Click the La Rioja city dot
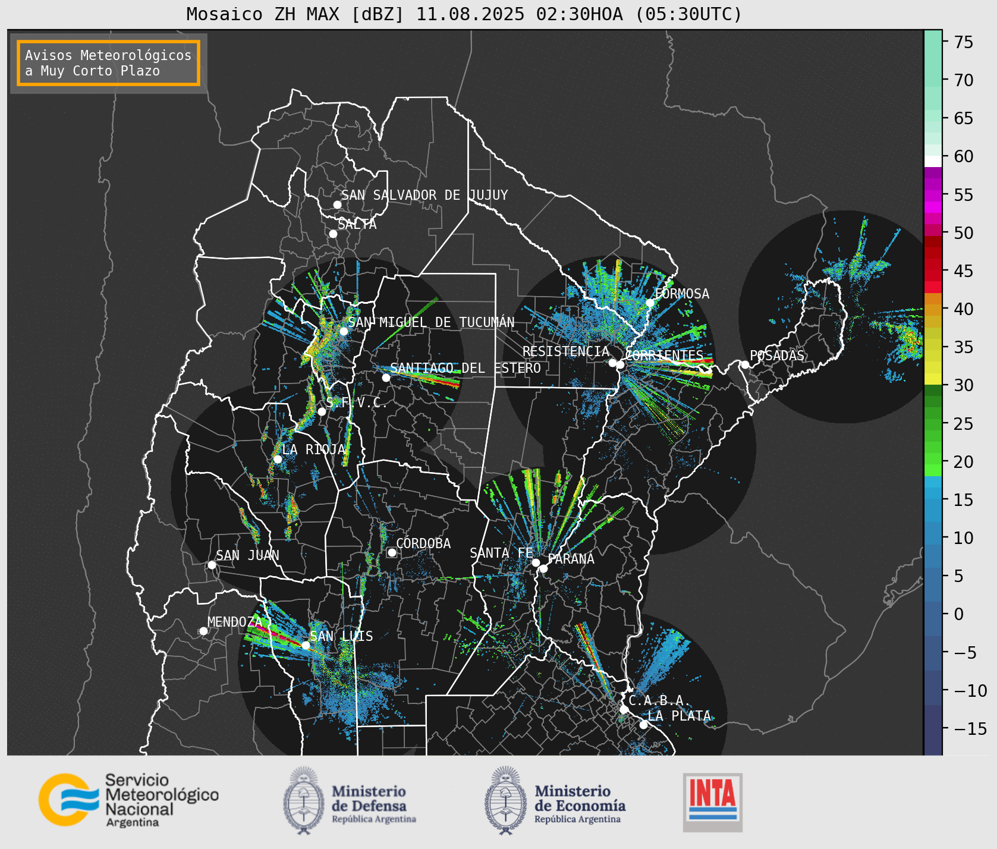Viewport: 997px width, 849px height. click(278, 459)
